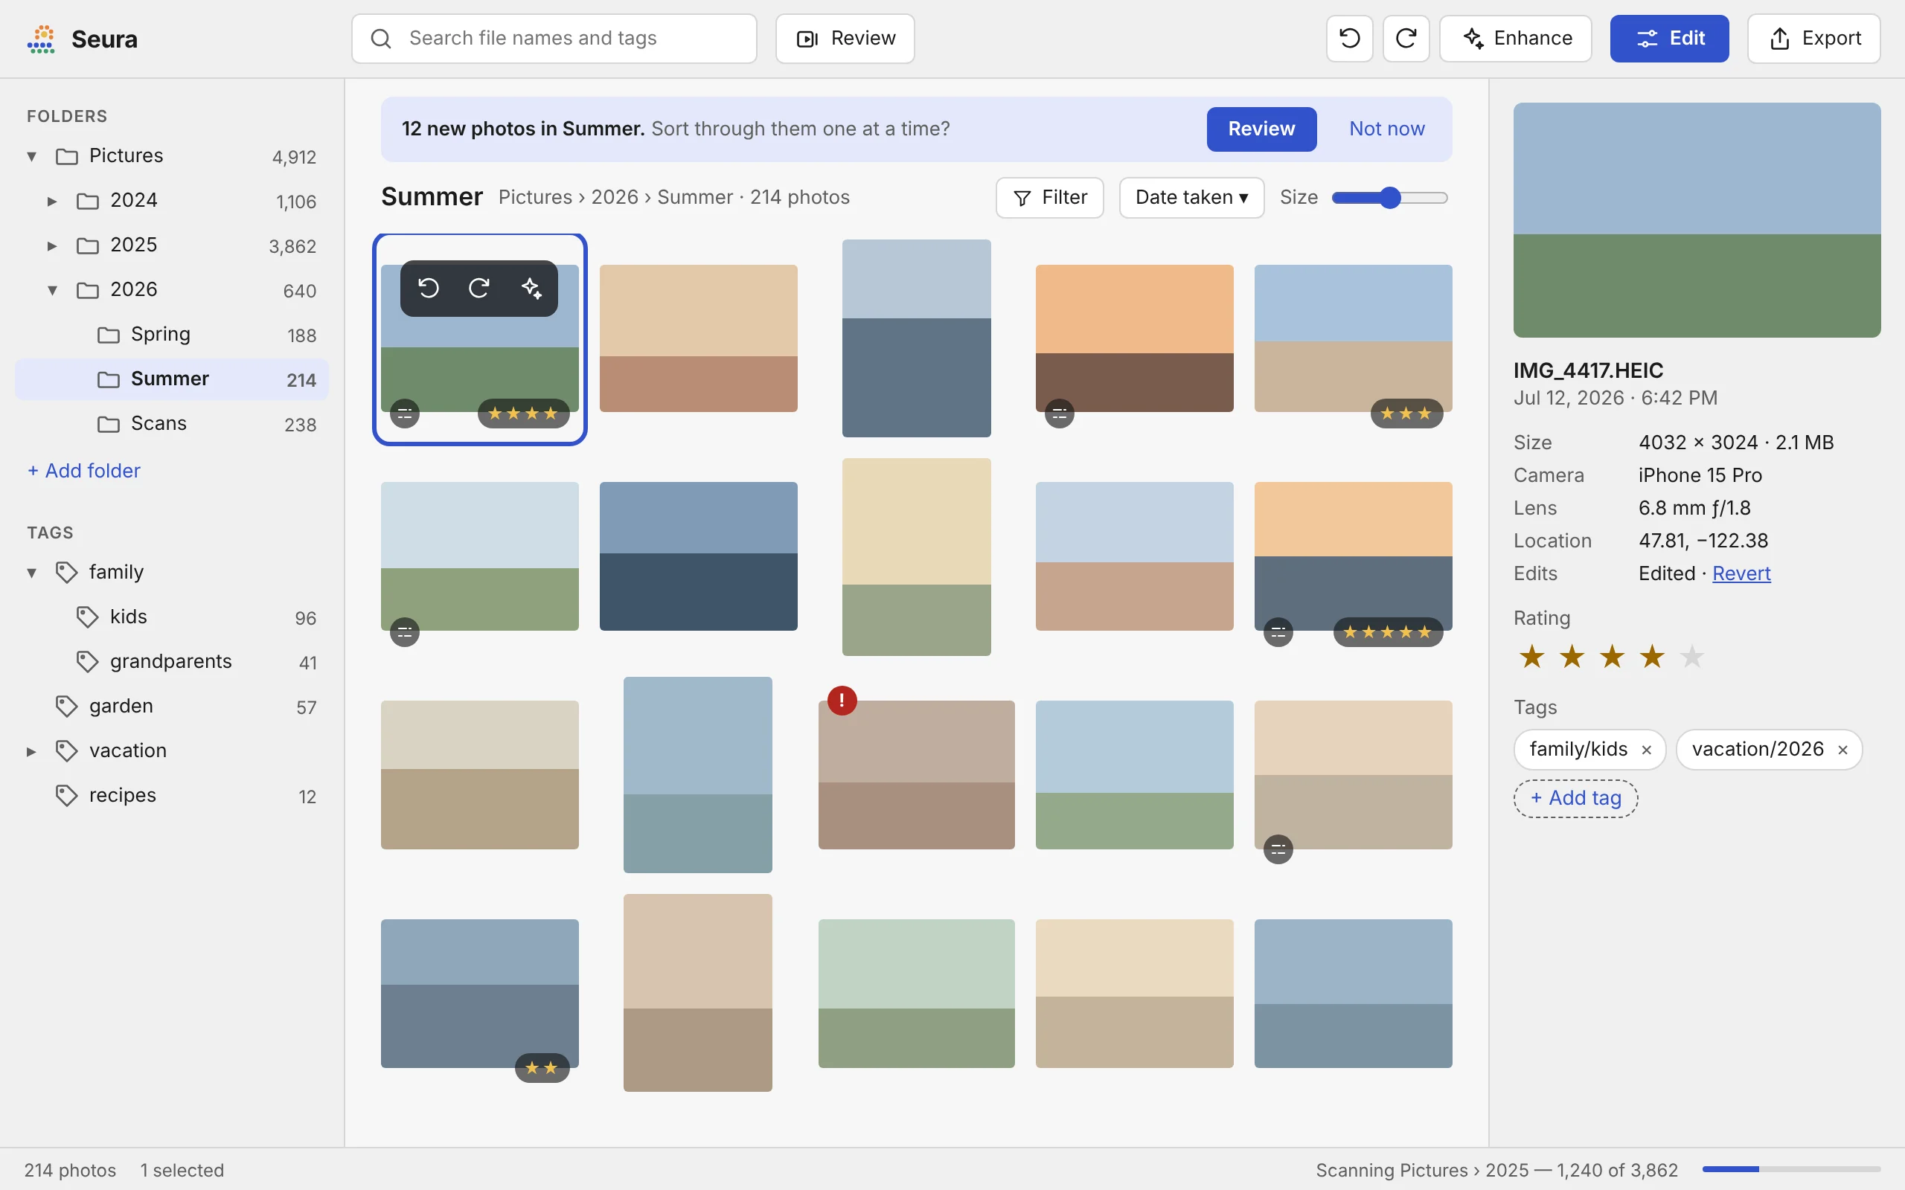1905x1190 pixels.
Task: Click the scanning progress bar
Action: click(x=1791, y=1168)
